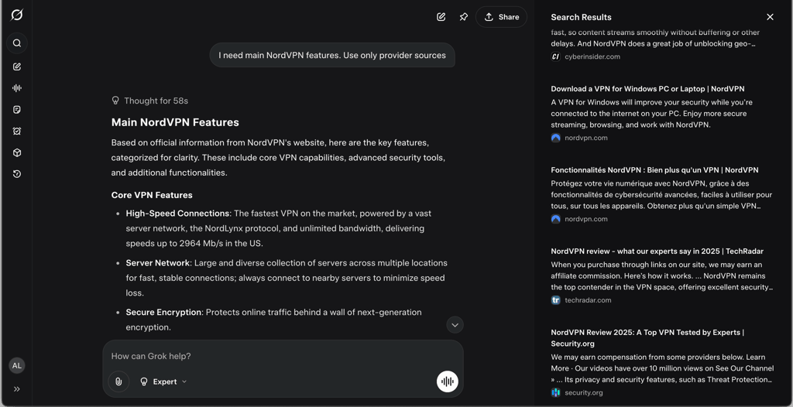Open the Expert mode dropdown
This screenshot has height=407, width=793.
pyautogui.click(x=163, y=381)
